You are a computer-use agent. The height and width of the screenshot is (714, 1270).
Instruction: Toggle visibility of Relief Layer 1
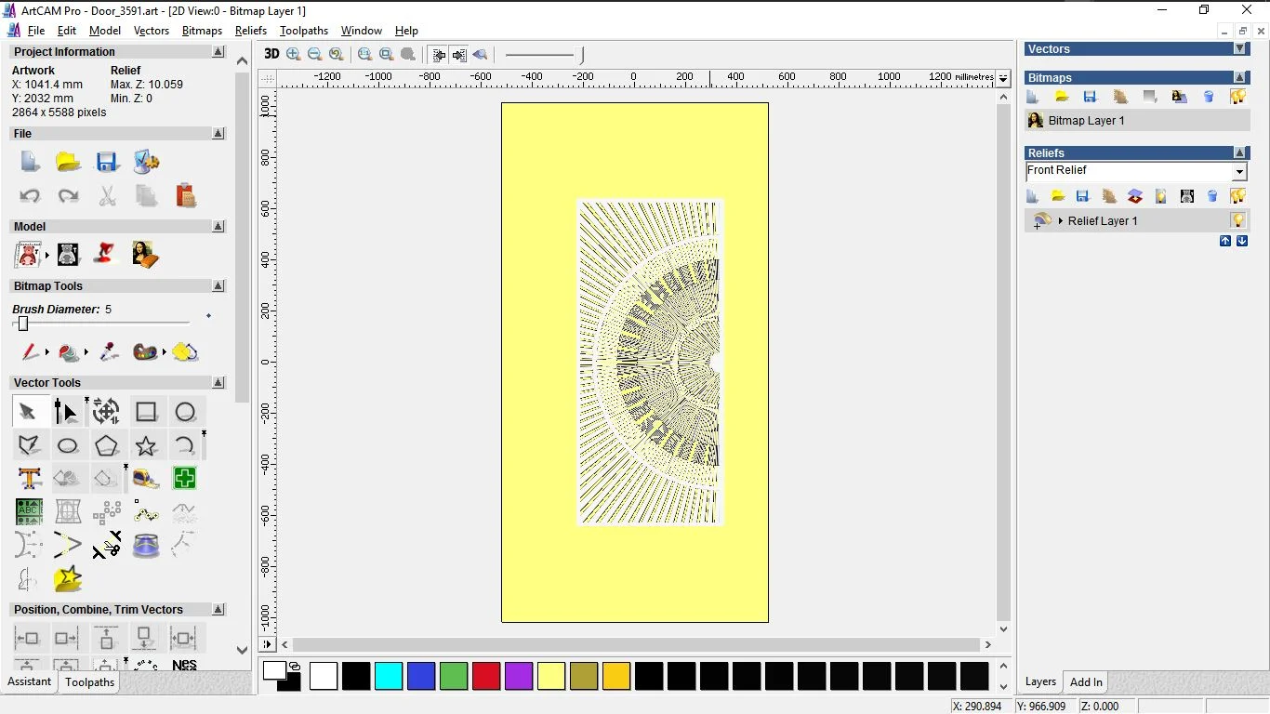1237,221
